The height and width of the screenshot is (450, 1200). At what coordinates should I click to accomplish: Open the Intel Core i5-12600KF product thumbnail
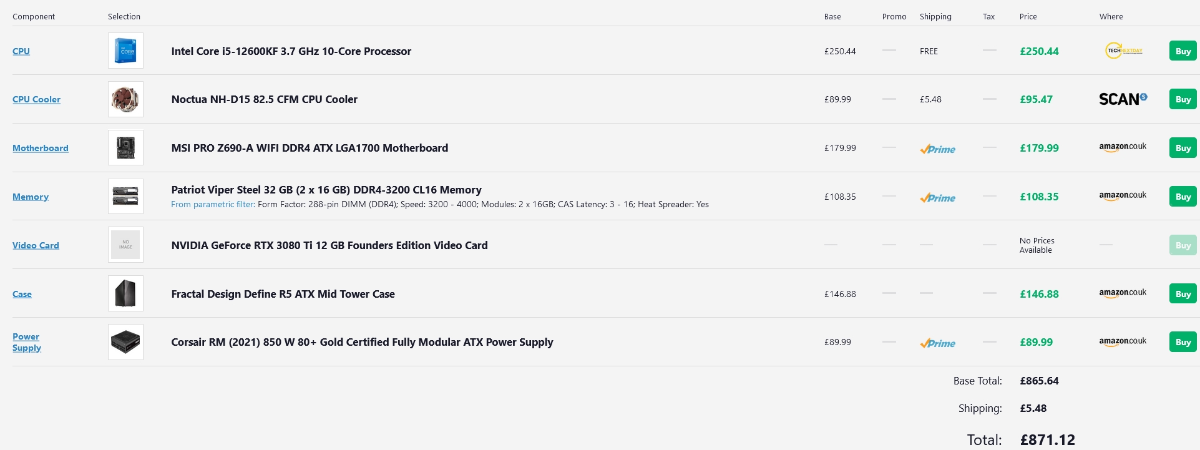(x=125, y=51)
